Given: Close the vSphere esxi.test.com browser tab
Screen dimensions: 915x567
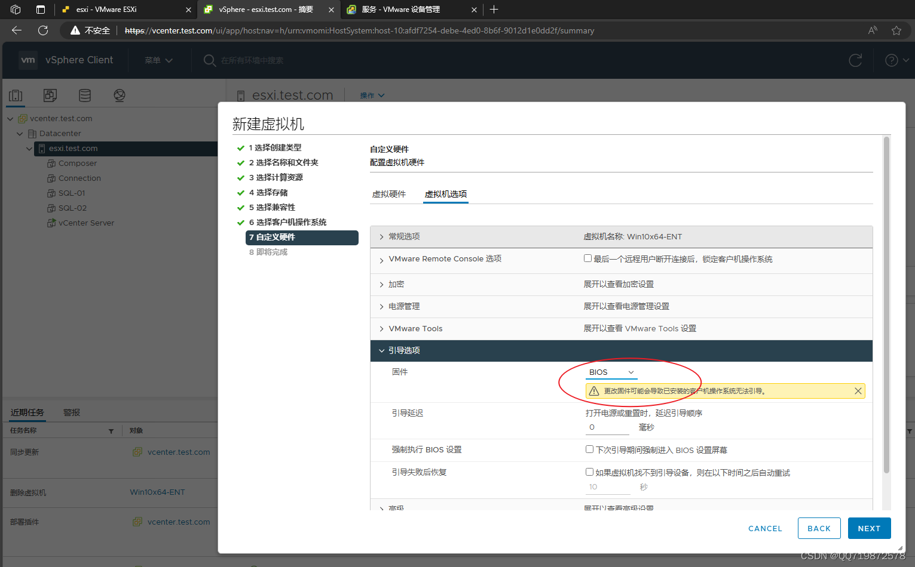Looking at the screenshot, I should click(x=331, y=10).
